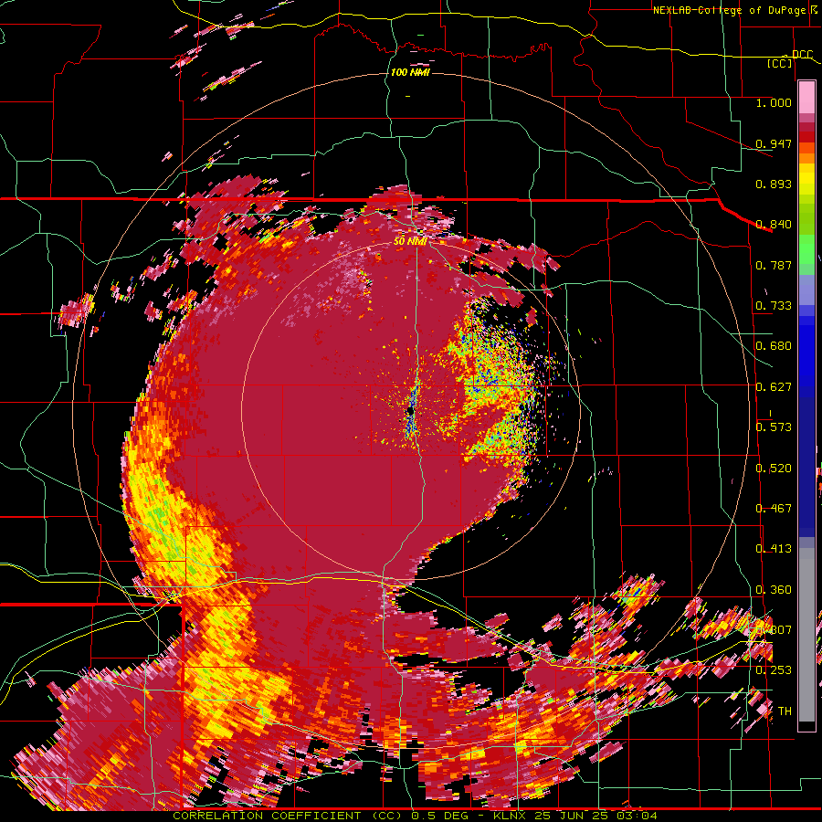This screenshot has height=822, width=822.
Task: Click the 0.840 color scale label
Action: 774,225
